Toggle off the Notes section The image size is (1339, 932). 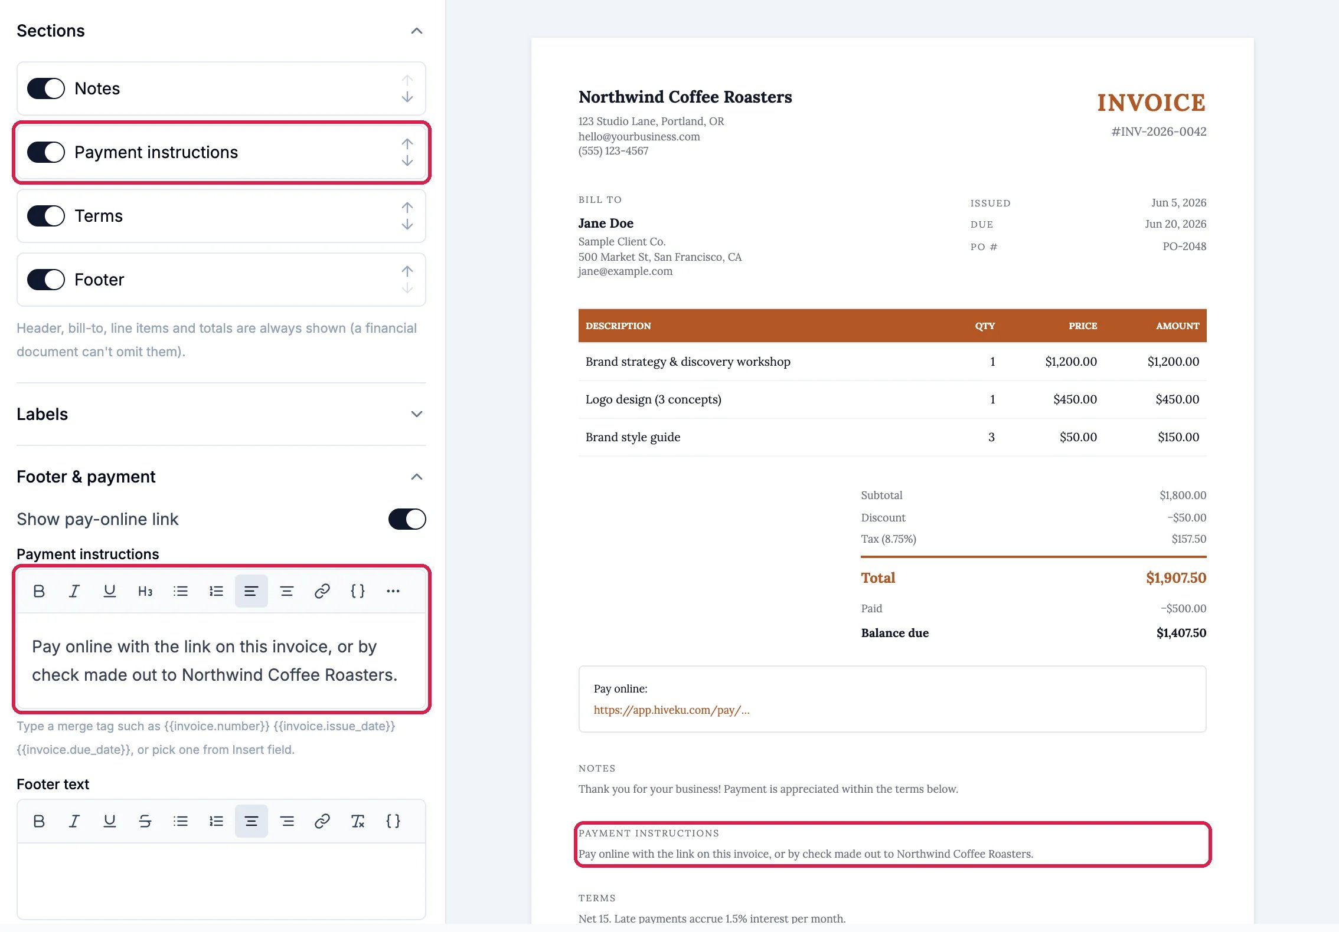(46, 88)
